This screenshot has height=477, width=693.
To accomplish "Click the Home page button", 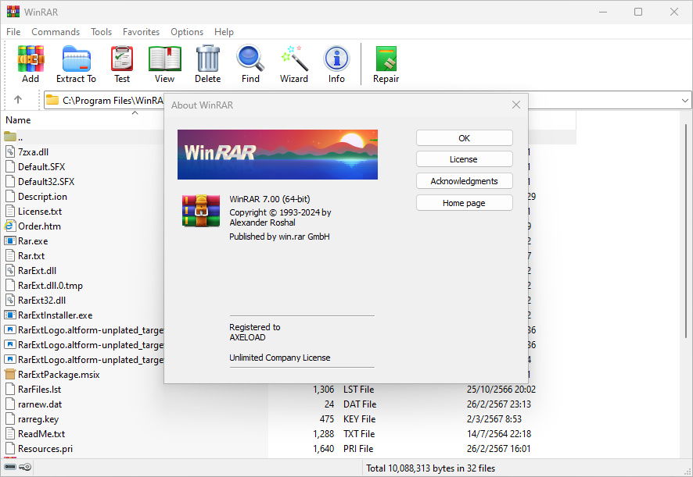I will coord(464,203).
